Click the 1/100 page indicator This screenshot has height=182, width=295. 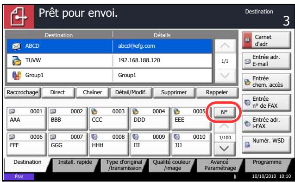(225, 138)
